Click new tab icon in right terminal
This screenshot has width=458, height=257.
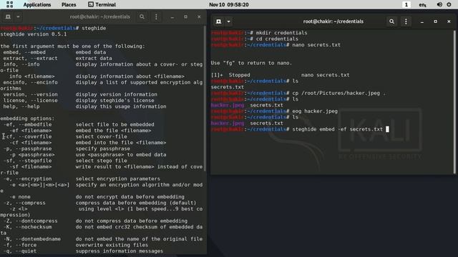click(218, 21)
